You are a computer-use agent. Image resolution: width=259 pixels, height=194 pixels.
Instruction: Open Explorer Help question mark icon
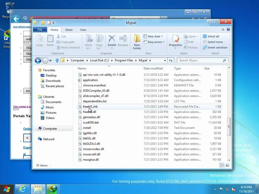point(228,29)
